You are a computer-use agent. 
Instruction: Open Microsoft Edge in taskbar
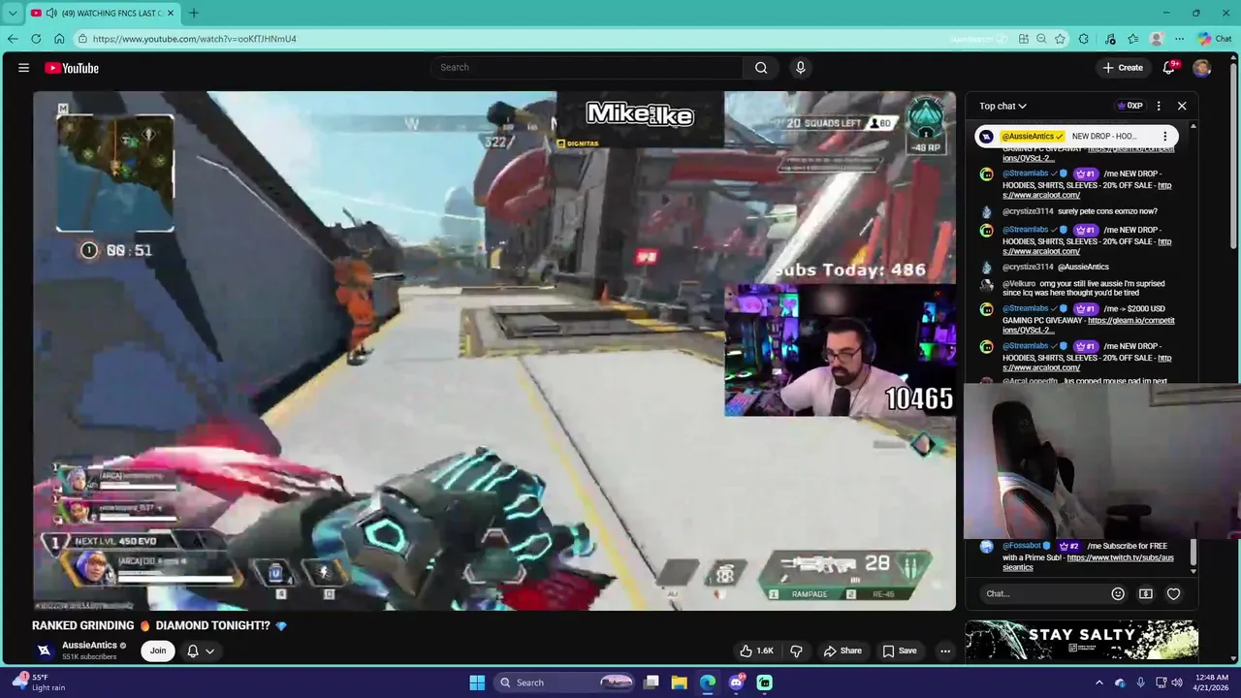pos(708,682)
